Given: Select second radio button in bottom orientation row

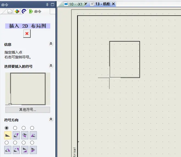Looking at the screenshot, I should pos(15,142).
